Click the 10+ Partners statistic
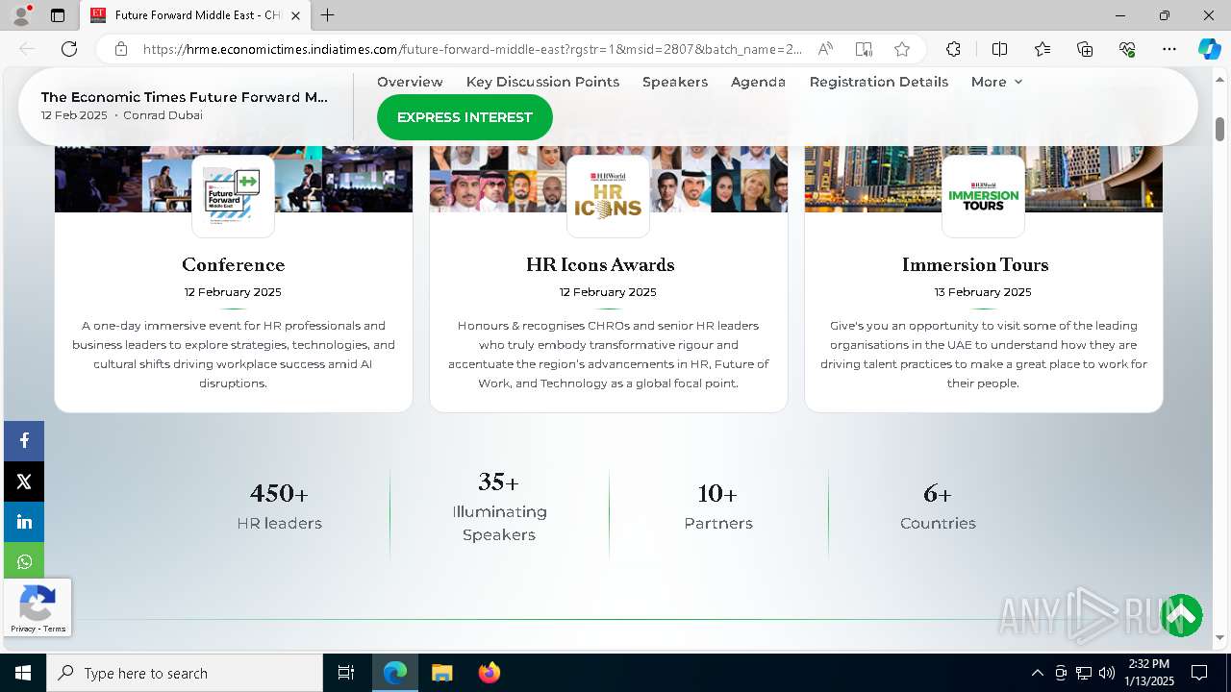The width and height of the screenshot is (1231, 692). (718, 507)
